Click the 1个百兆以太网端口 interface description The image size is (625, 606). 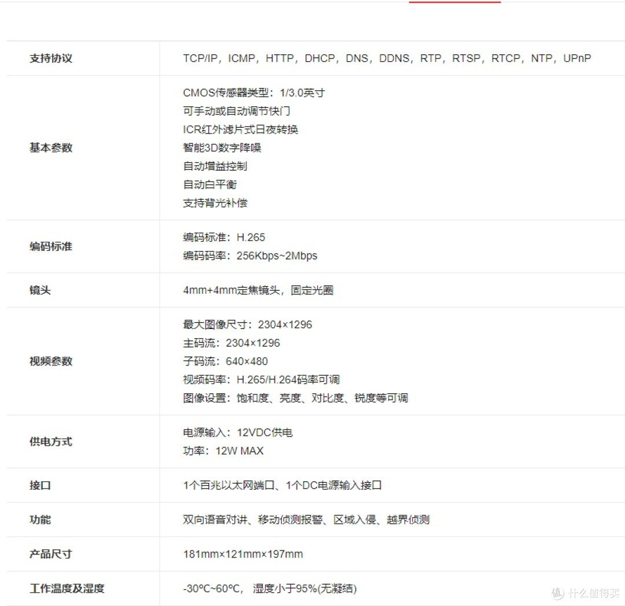tap(282, 485)
